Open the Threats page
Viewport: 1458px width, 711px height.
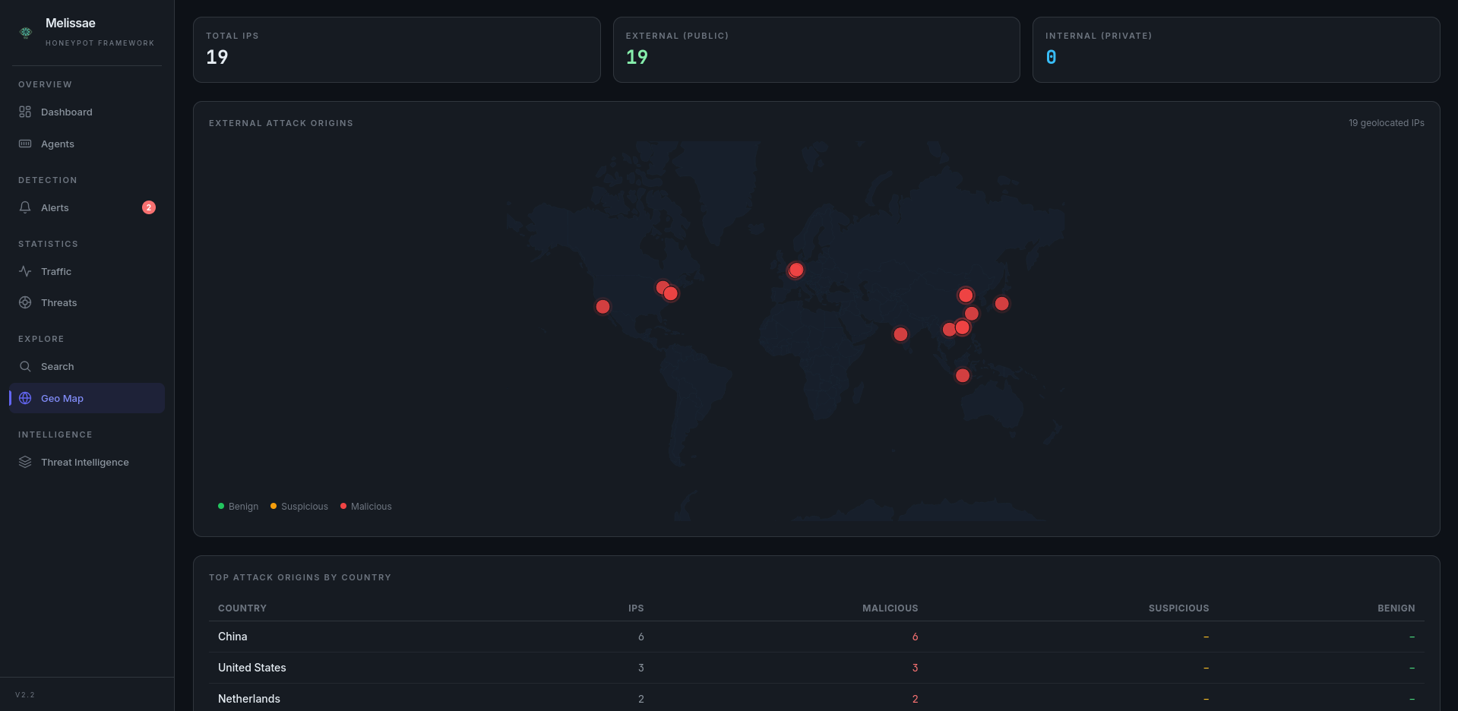(x=87, y=302)
